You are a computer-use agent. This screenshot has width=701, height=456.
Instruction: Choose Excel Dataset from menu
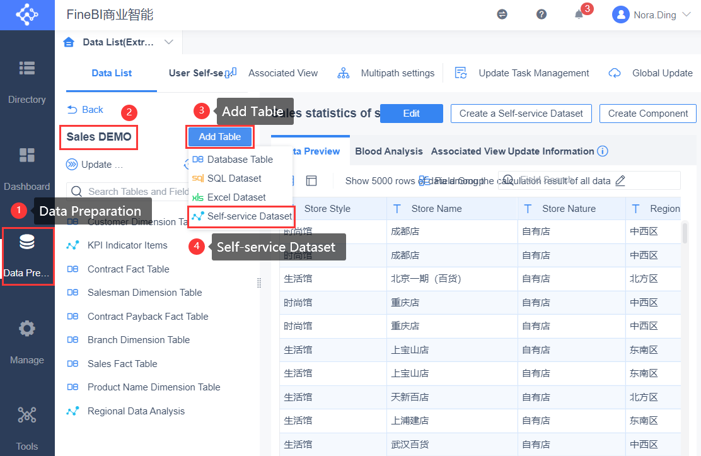pos(240,197)
